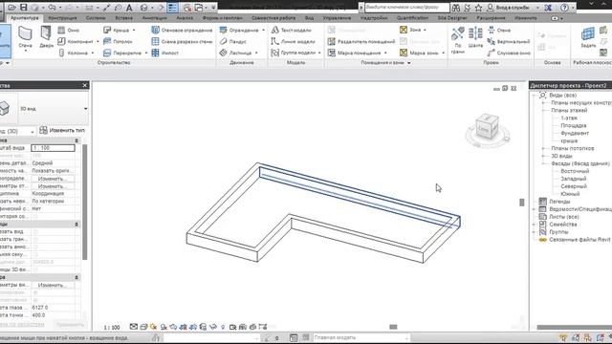
Task: Expand Помещения и зоны panel dropdown
Action: coord(408,63)
